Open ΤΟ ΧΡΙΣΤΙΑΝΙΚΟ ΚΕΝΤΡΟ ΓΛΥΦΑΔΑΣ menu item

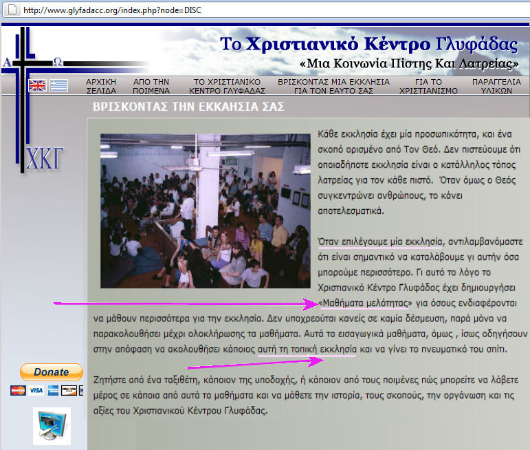coord(227,86)
